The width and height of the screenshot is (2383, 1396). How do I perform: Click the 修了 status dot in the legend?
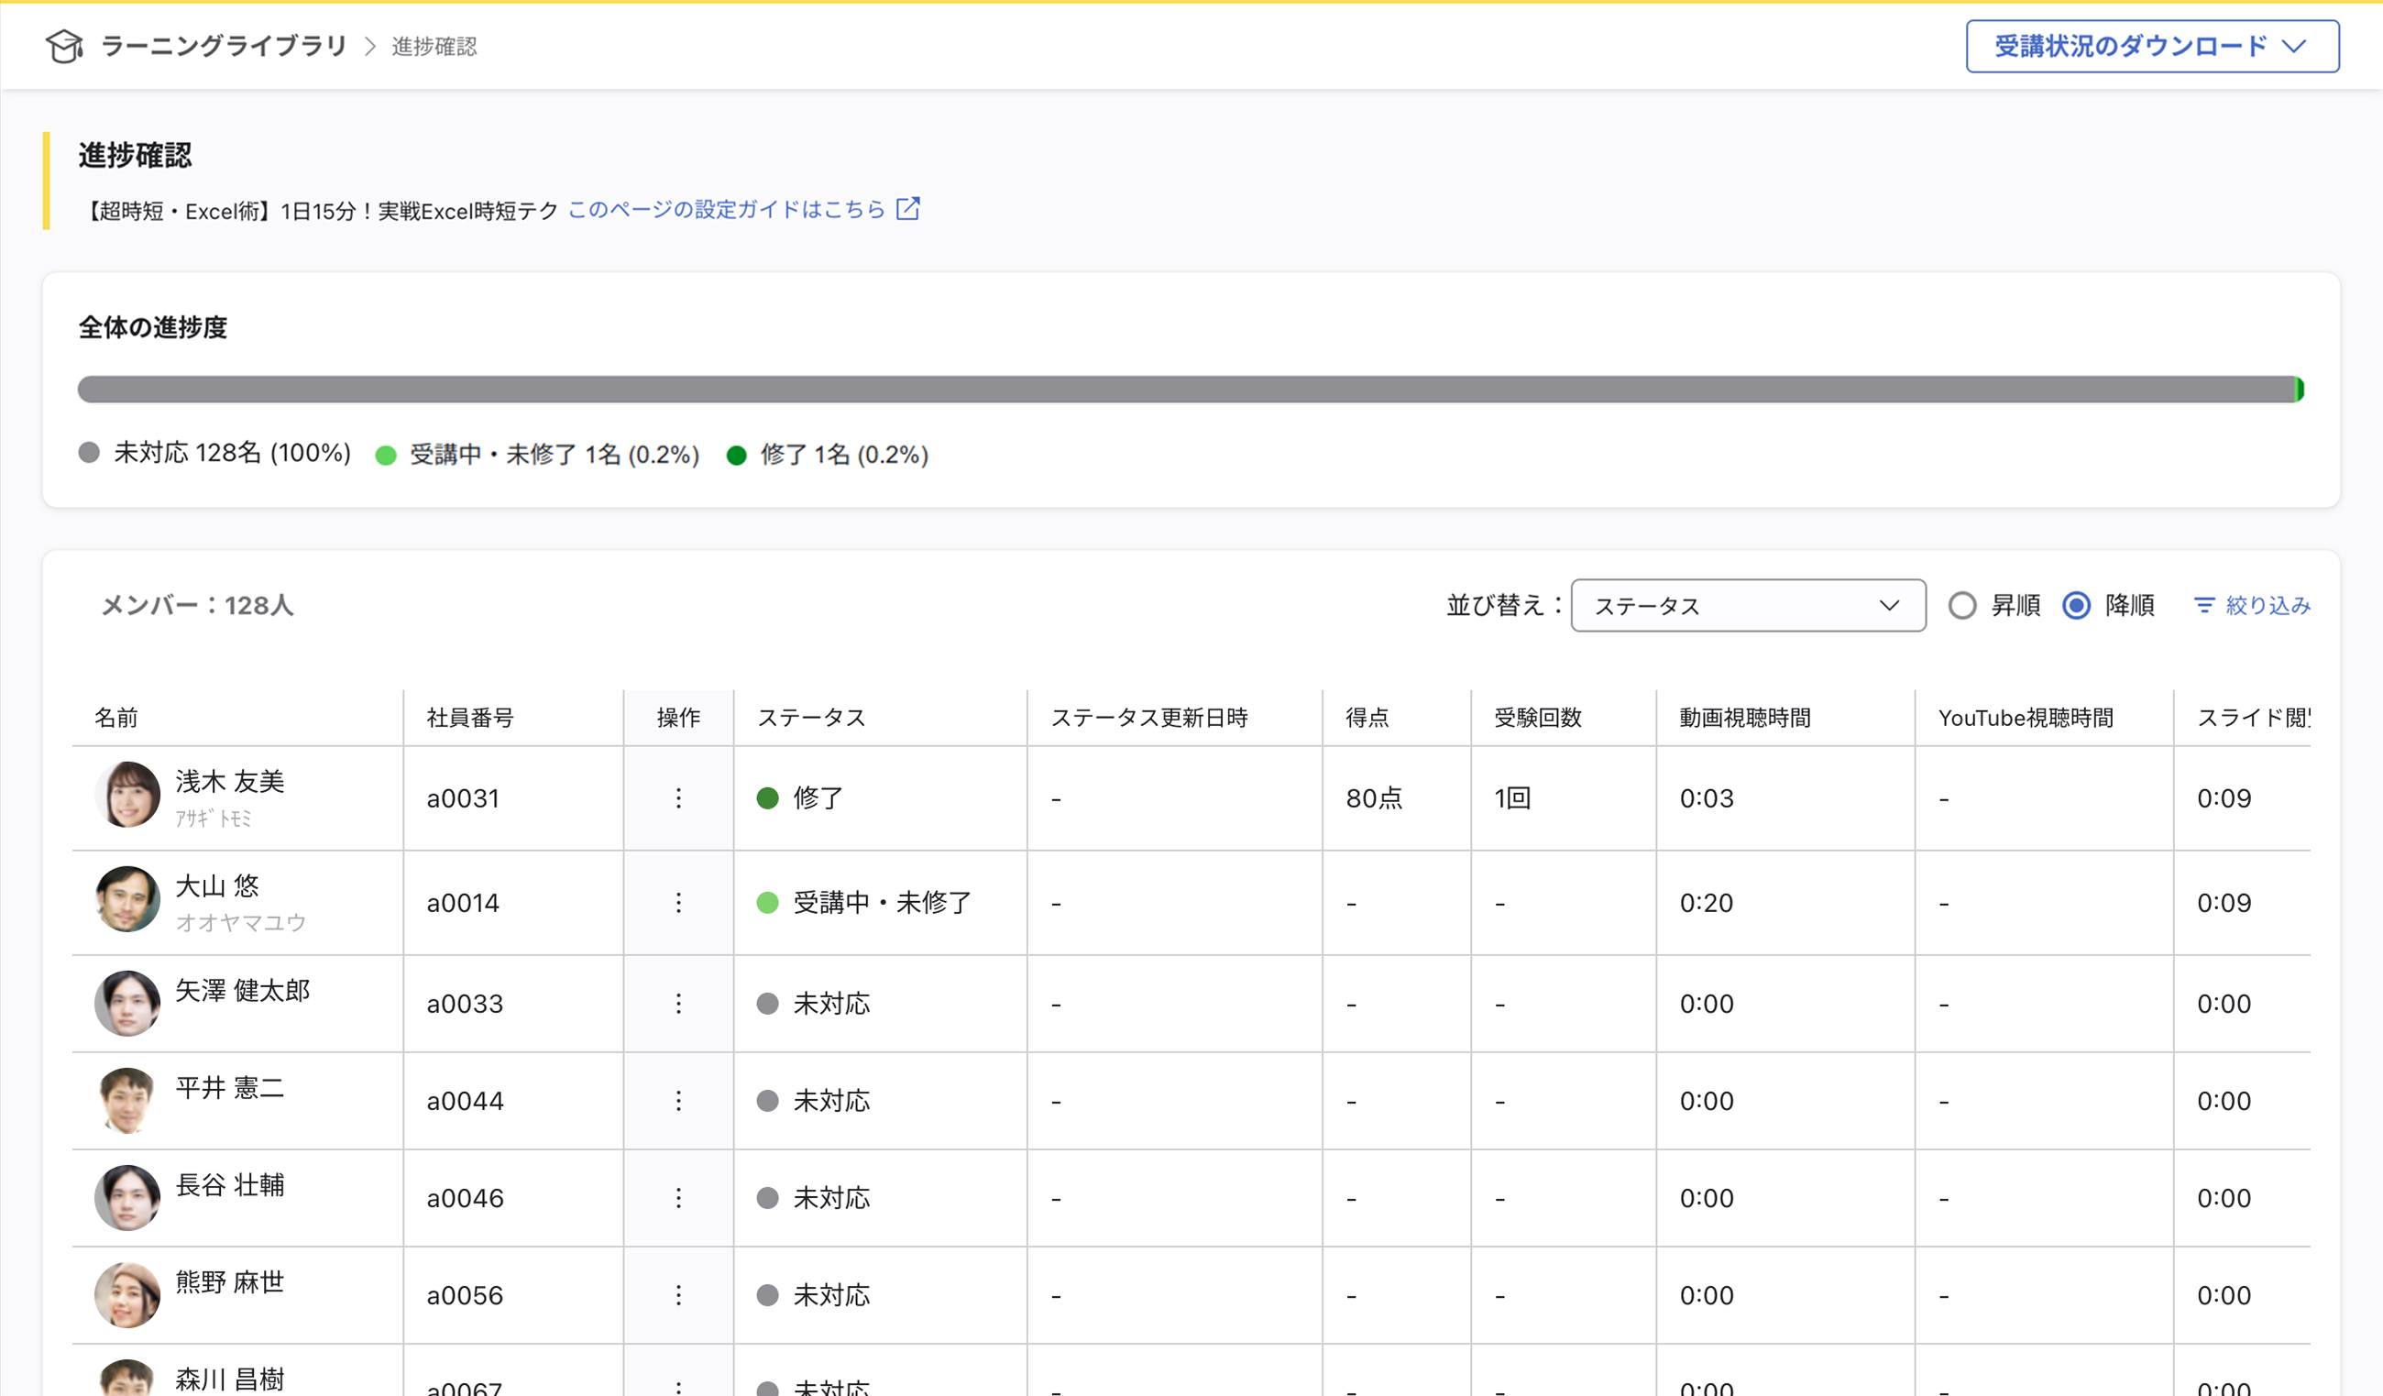click(737, 456)
